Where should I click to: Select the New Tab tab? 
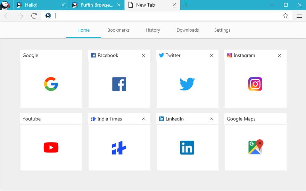click(x=152, y=5)
